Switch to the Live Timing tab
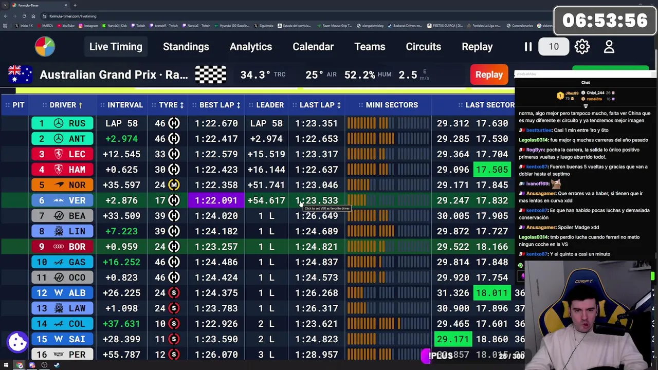The image size is (658, 370). [x=116, y=47]
